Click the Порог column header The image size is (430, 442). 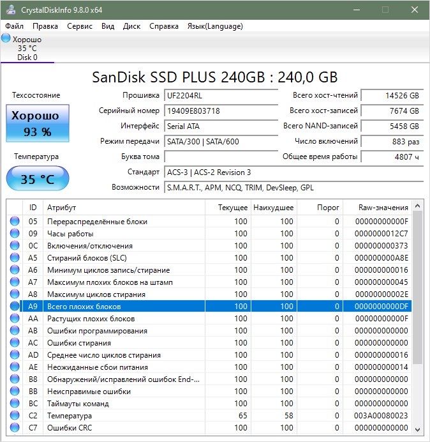point(320,208)
